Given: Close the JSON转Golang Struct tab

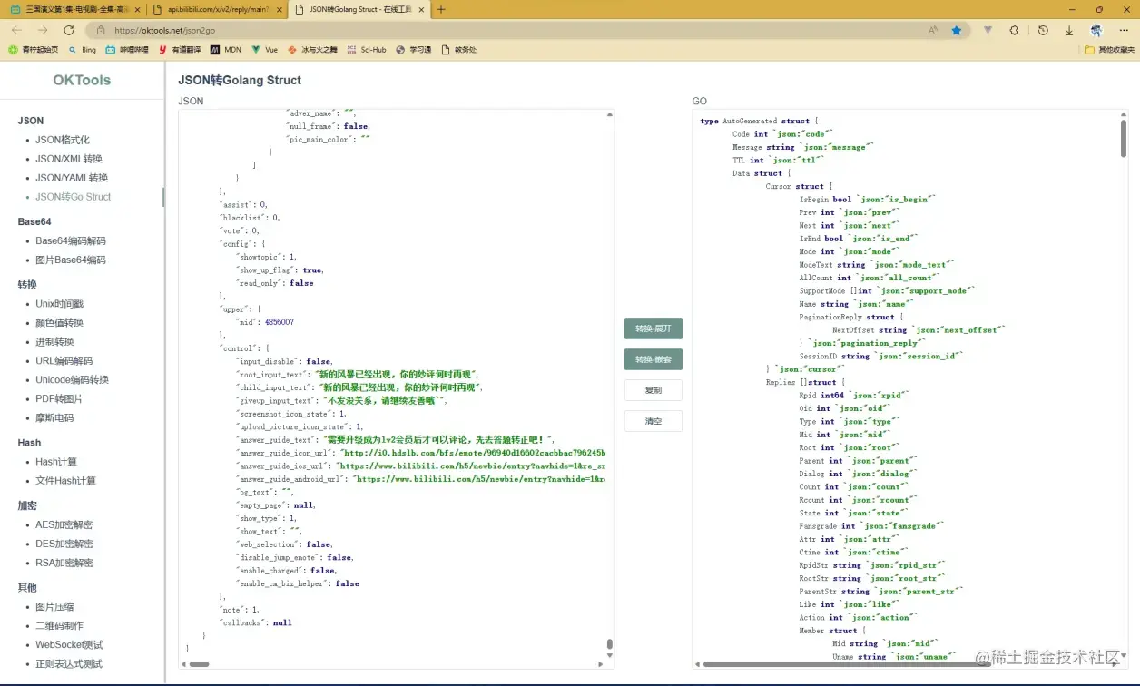Looking at the screenshot, I should 419,9.
